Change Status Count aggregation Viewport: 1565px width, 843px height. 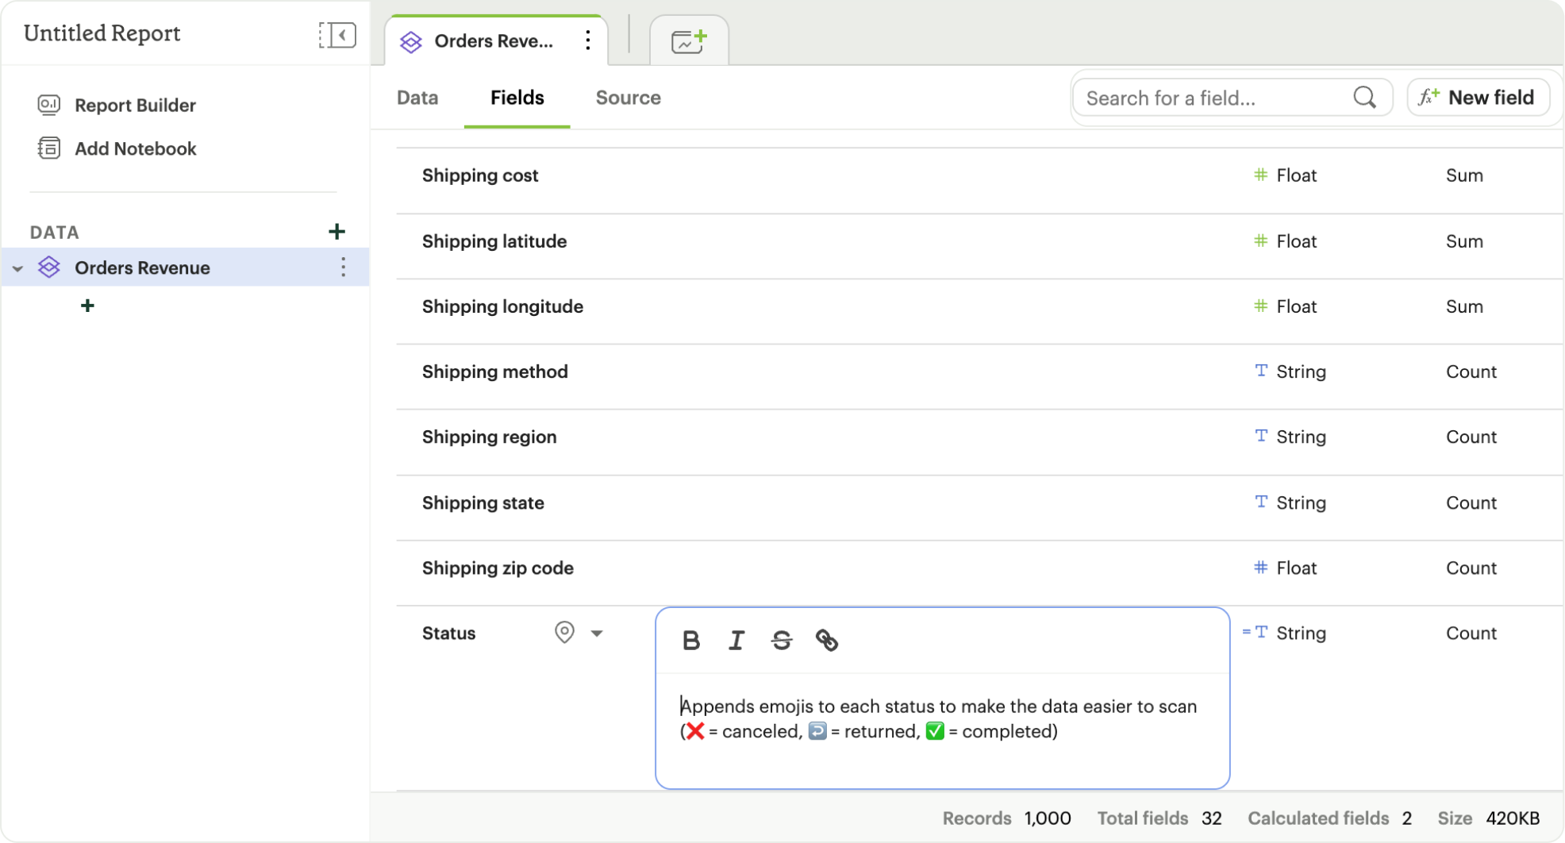1471,633
